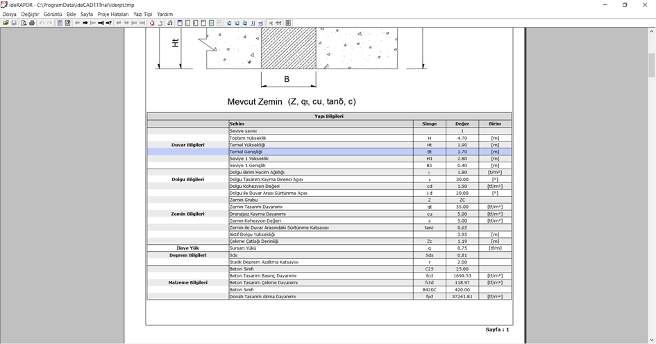The height and width of the screenshot is (344, 656).
Task: Click the value 37241.81
Action: (x=462, y=296)
